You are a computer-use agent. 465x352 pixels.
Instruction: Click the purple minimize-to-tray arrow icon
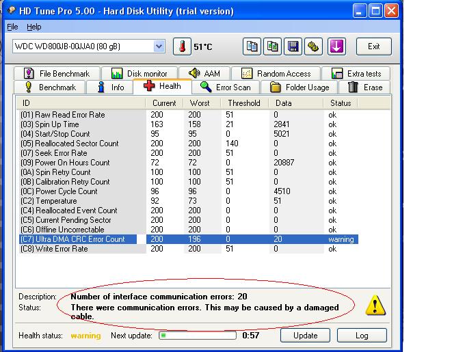click(336, 46)
